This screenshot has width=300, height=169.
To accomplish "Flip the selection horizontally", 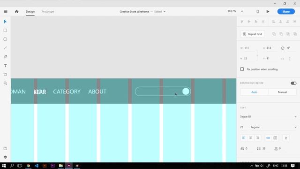I will 282,59.
